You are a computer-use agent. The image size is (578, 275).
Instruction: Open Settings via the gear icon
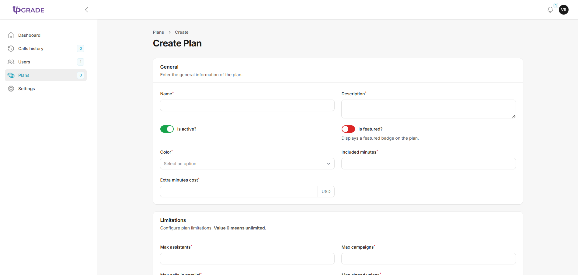(11, 88)
